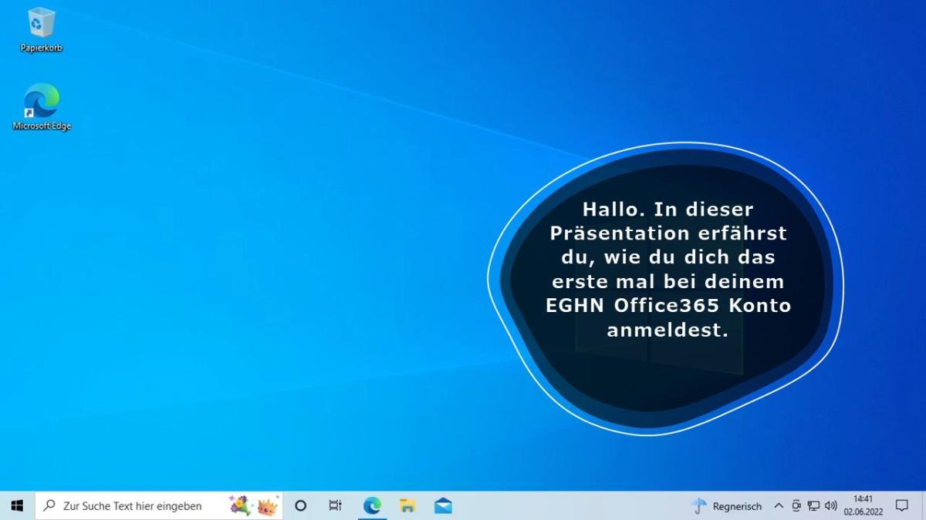Click the Show Desktop strip at the taskbar edge
Viewport: 926px width, 520px height.
pyautogui.click(x=924, y=505)
